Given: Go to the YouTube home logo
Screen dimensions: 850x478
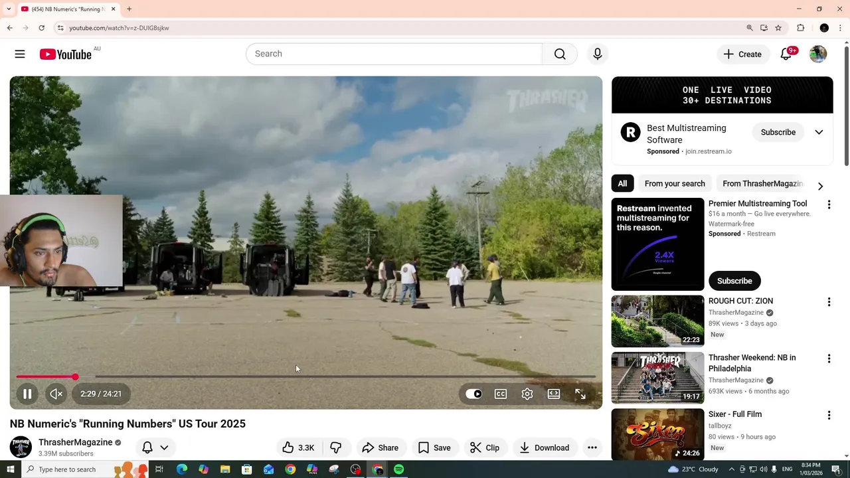Looking at the screenshot, I should pyautogui.click(x=65, y=54).
